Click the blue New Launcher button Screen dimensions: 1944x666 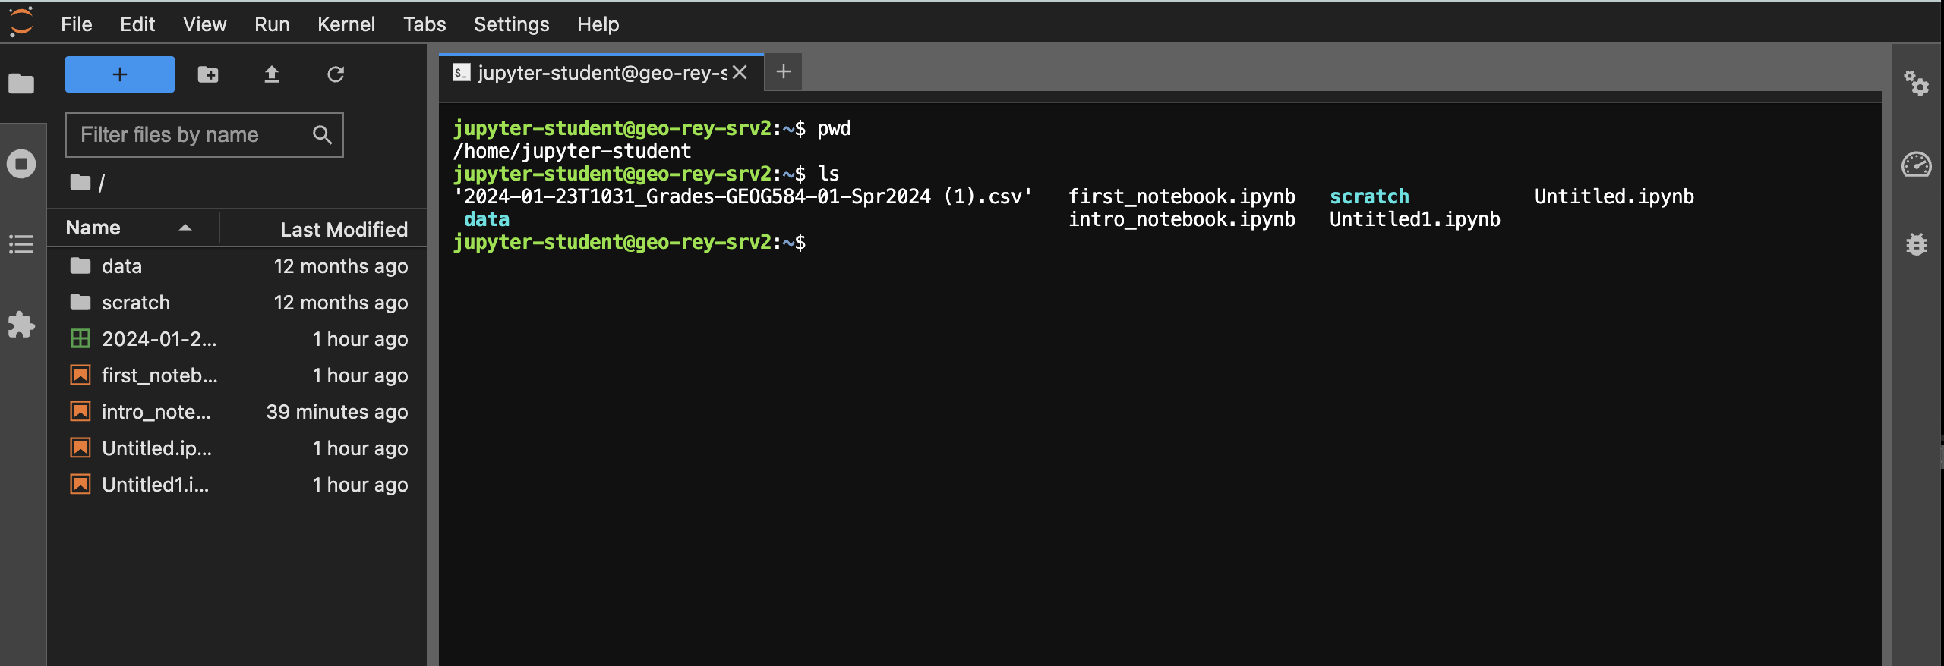(120, 74)
